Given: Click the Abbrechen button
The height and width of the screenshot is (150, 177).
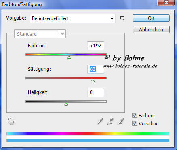Looking at the screenshot, I should click(x=151, y=29).
